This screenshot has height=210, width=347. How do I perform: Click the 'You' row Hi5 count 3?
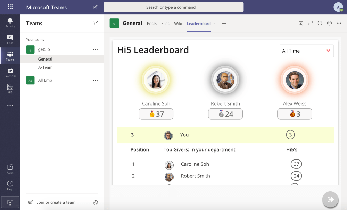point(290,135)
